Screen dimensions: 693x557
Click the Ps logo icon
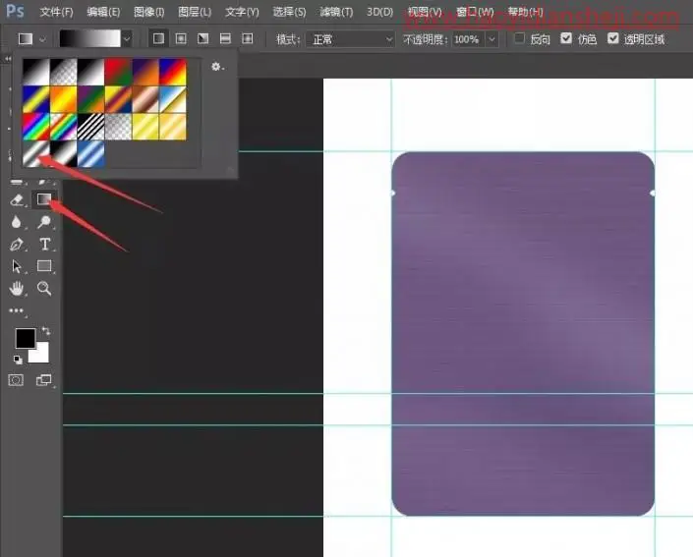tap(15, 11)
